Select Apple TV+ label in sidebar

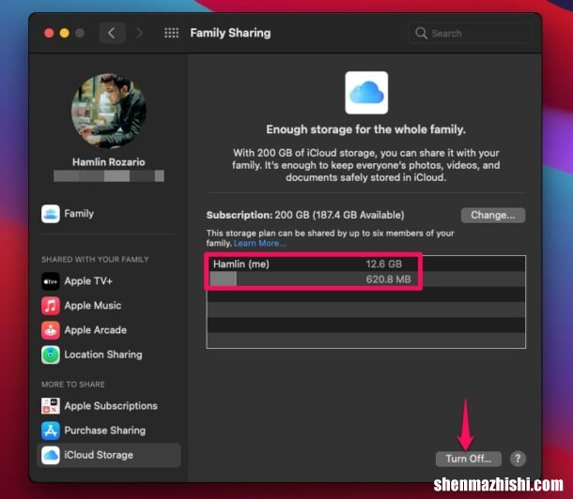[x=88, y=281]
